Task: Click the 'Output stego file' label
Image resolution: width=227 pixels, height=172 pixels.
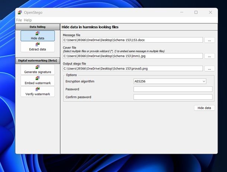Action: [x=74, y=63]
